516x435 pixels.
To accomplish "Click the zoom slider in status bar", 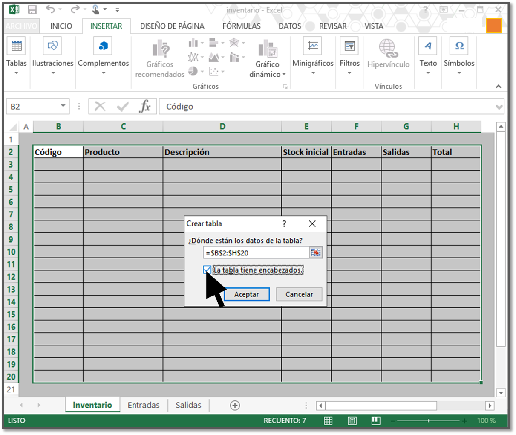I will [x=428, y=421].
